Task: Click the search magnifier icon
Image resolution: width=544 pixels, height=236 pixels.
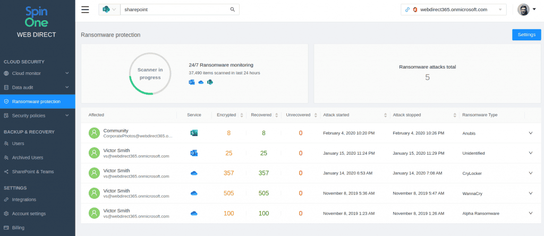Action: click(232, 10)
